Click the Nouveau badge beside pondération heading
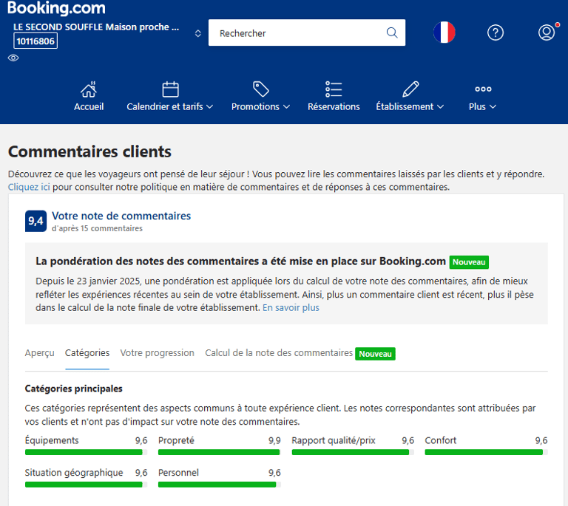 (469, 262)
